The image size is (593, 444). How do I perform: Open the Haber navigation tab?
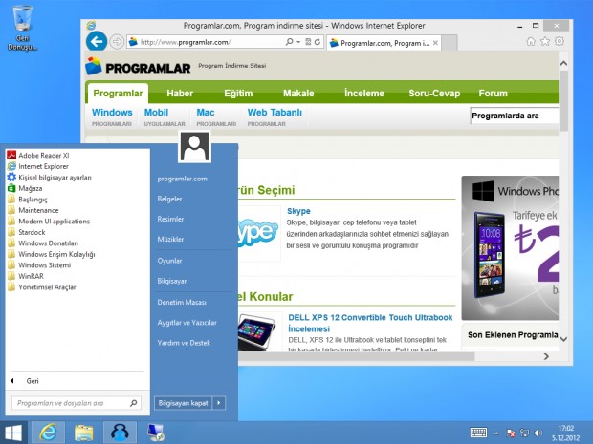click(x=180, y=94)
